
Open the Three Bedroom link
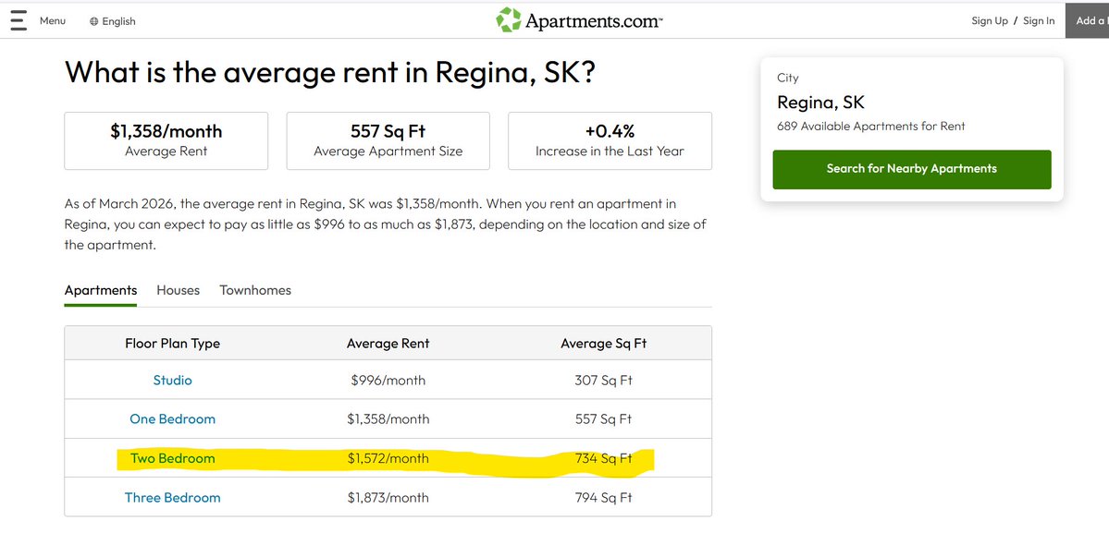coord(173,497)
